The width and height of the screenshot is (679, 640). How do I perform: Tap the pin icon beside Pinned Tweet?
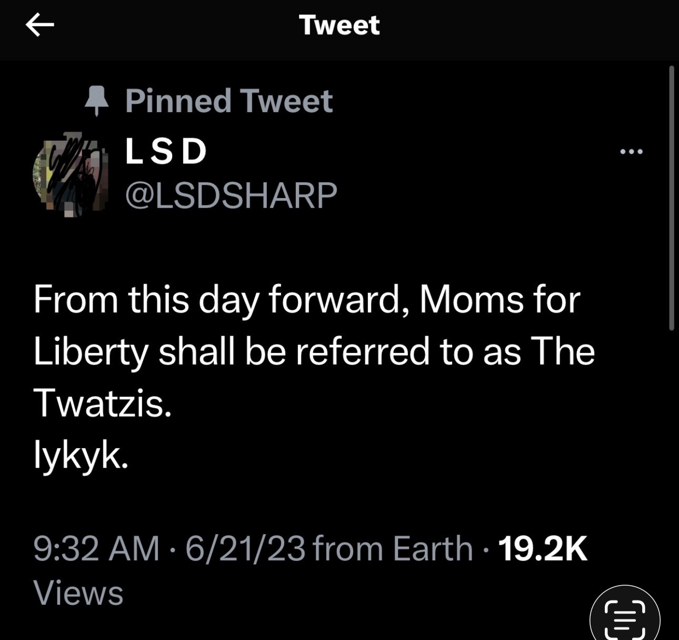[96, 101]
